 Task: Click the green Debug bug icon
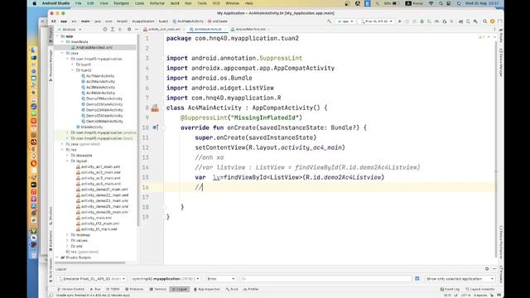pyautogui.click(x=422, y=22)
